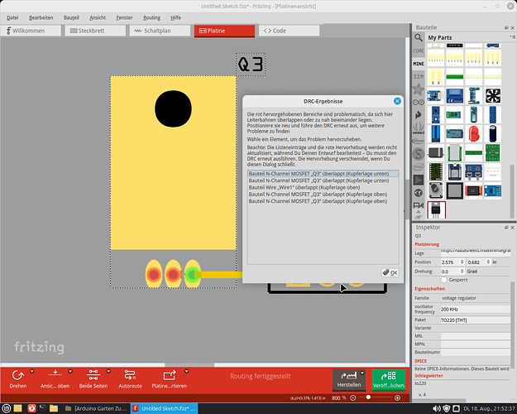Click the zoom slider handle
This screenshot has height=414, width=517.
point(368,397)
